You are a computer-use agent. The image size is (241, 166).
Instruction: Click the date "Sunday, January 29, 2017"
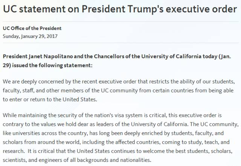click(30, 36)
